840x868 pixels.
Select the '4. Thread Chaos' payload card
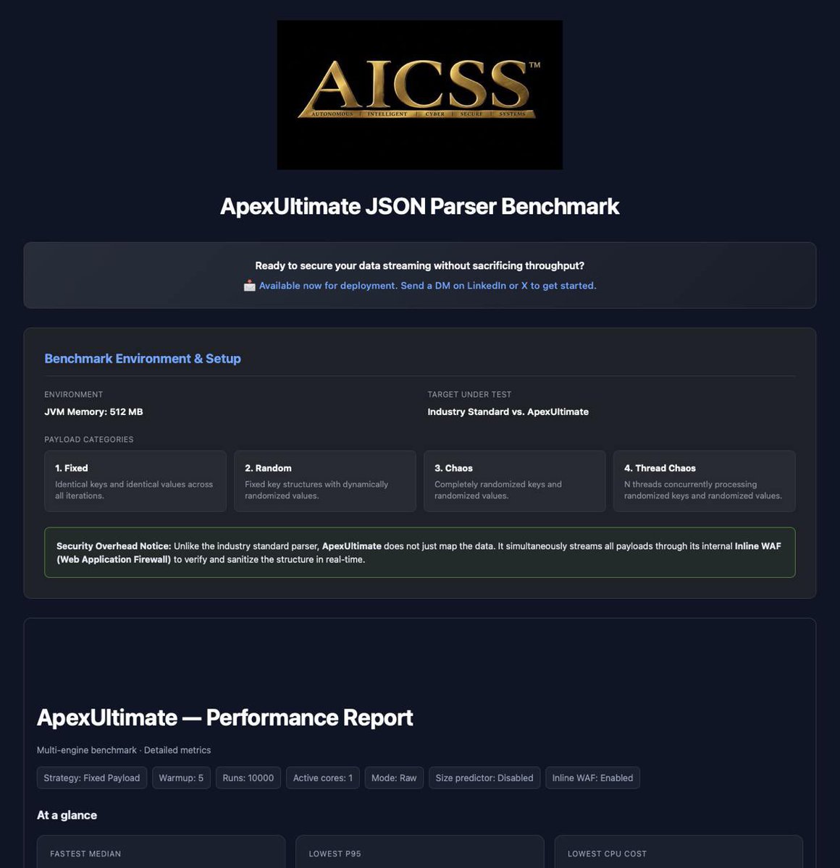[x=705, y=481]
